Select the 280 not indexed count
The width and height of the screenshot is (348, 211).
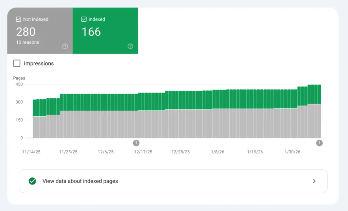(26, 32)
